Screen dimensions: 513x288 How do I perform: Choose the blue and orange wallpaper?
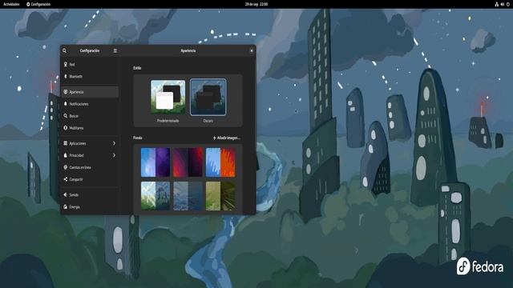click(x=220, y=162)
